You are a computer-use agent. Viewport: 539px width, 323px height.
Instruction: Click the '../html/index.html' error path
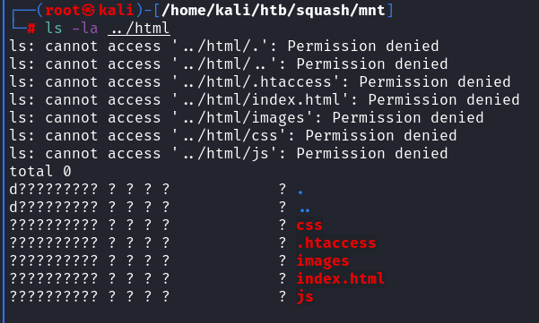[262, 100]
